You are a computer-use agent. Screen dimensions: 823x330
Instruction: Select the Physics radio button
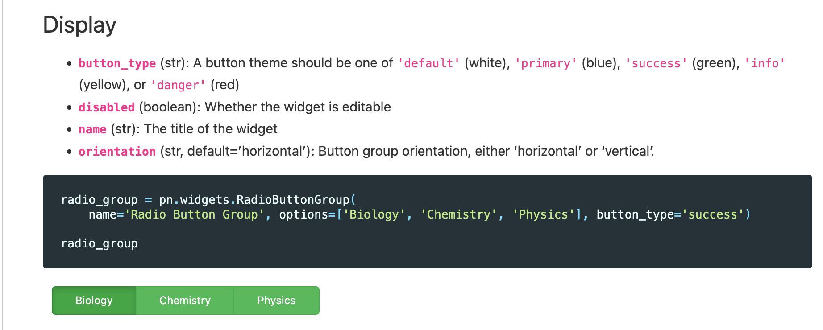[276, 301]
